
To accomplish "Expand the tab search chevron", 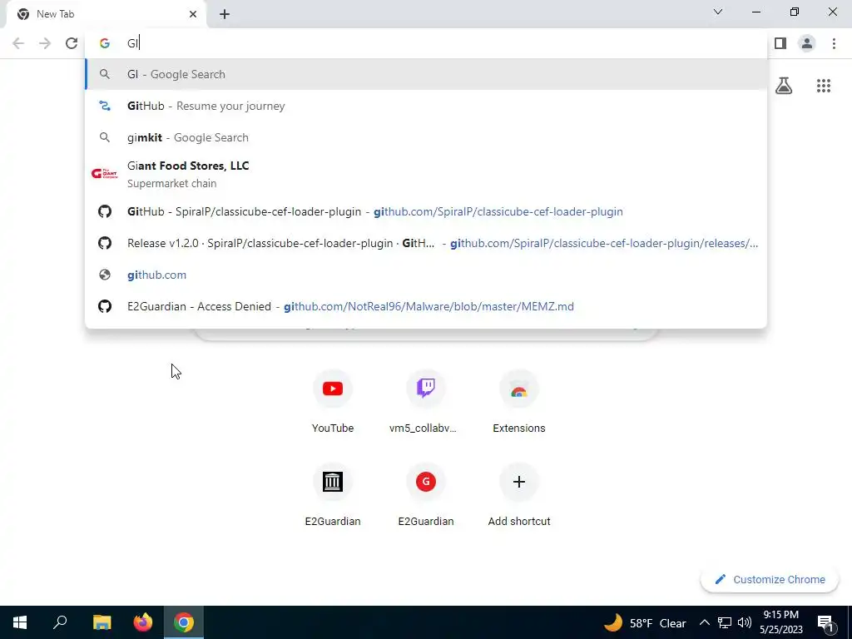I will pos(718,12).
